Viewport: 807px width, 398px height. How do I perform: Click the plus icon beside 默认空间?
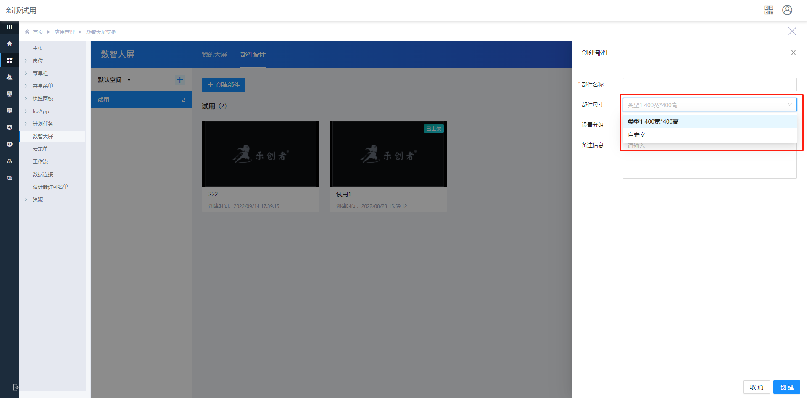180,80
